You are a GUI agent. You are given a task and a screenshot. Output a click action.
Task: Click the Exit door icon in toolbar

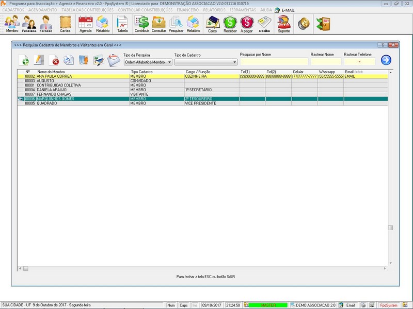click(x=323, y=23)
